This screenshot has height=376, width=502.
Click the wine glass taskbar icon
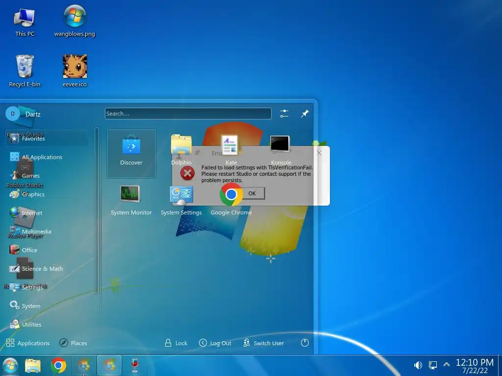click(x=135, y=365)
